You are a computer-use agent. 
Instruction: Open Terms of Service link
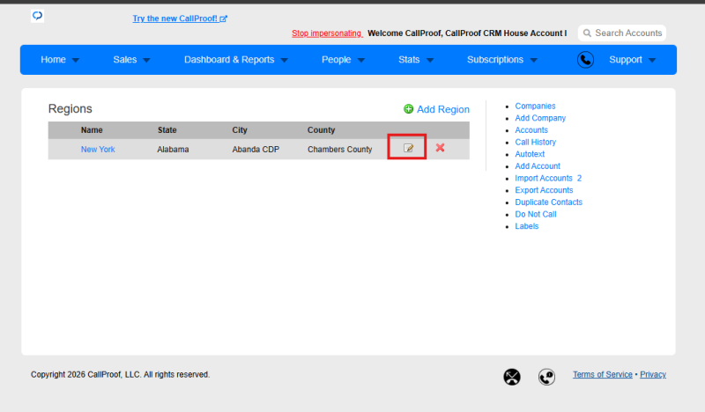603,374
